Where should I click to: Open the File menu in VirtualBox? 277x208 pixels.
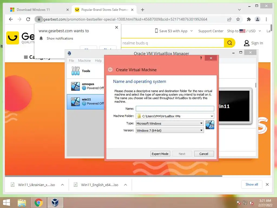click(71, 60)
